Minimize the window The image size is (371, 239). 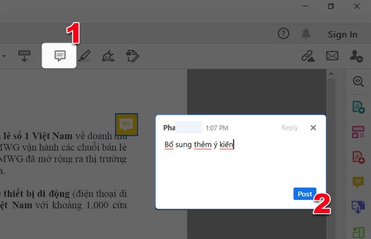pyautogui.click(x=306, y=6)
